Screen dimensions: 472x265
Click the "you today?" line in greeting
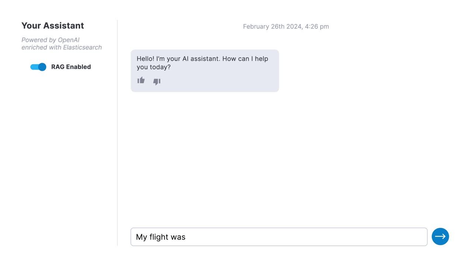pyautogui.click(x=154, y=67)
